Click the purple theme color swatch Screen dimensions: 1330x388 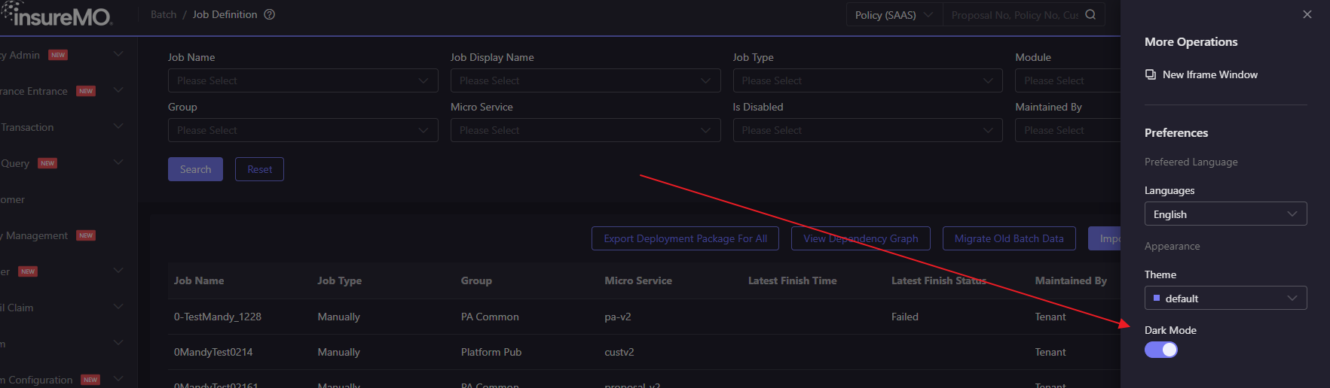coord(1157,298)
